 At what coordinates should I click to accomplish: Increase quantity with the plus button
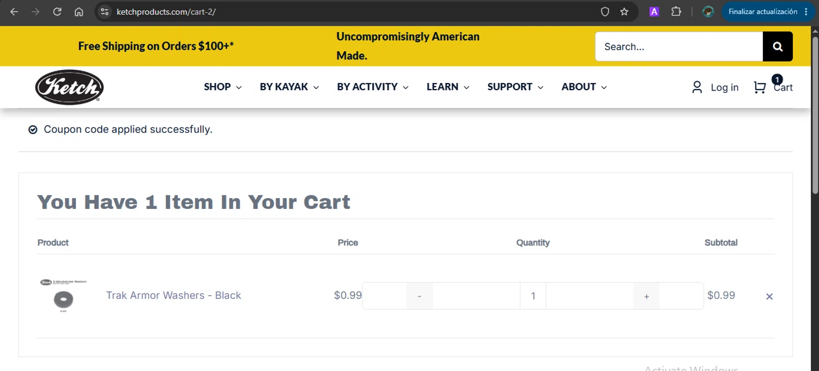[x=646, y=296]
